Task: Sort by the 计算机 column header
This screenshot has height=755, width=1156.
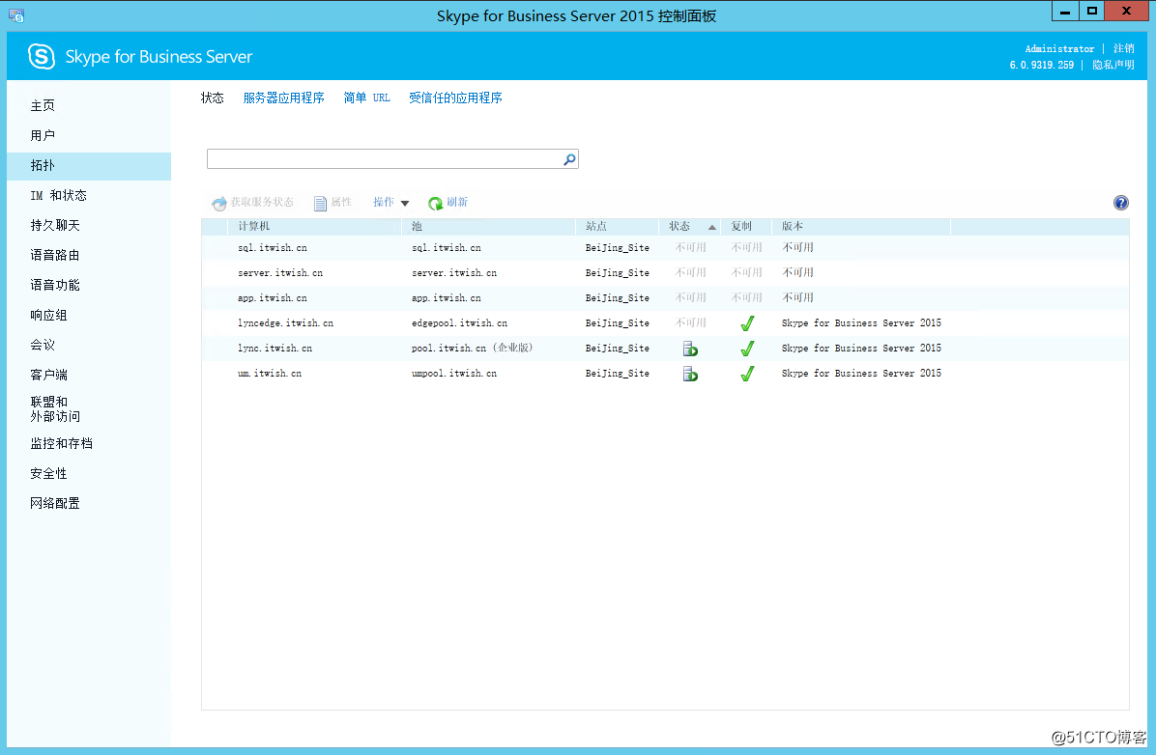Action: pyautogui.click(x=314, y=227)
